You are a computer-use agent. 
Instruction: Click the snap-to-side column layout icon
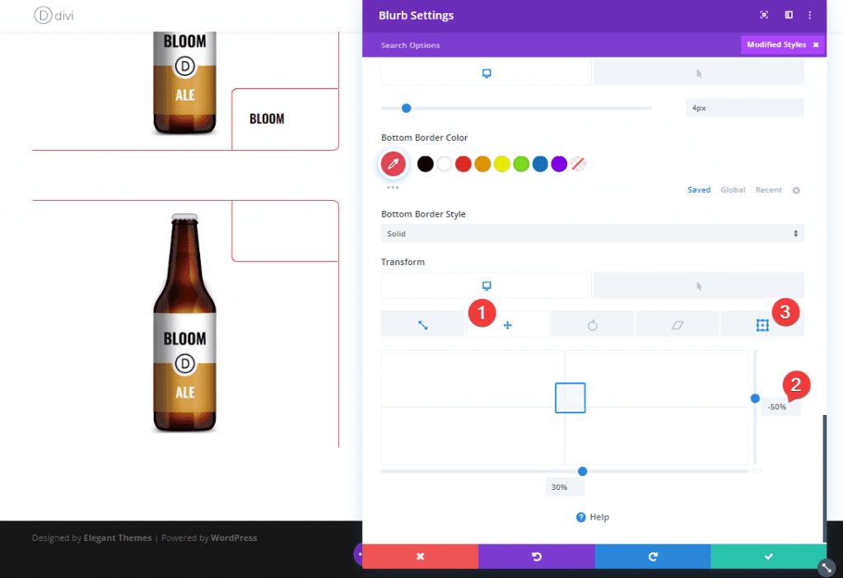[x=788, y=15]
